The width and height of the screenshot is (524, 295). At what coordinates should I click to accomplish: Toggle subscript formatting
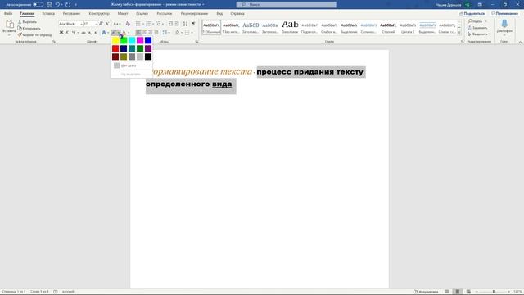tap(89, 33)
